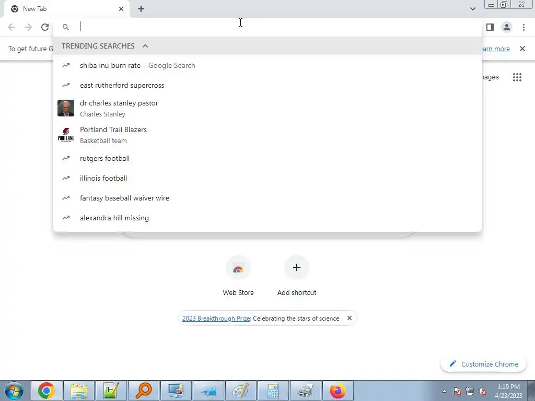Click the Chrome taskbar icon
535x401 pixels.
point(46,391)
